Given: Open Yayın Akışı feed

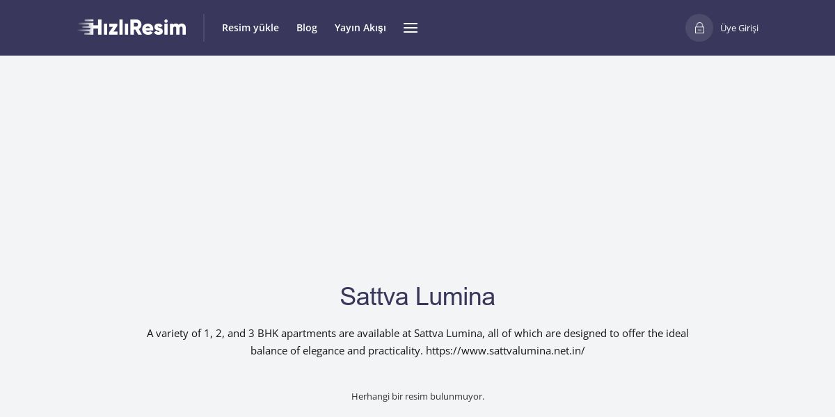Looking at the screenshot, I should (x=360, y=28).
